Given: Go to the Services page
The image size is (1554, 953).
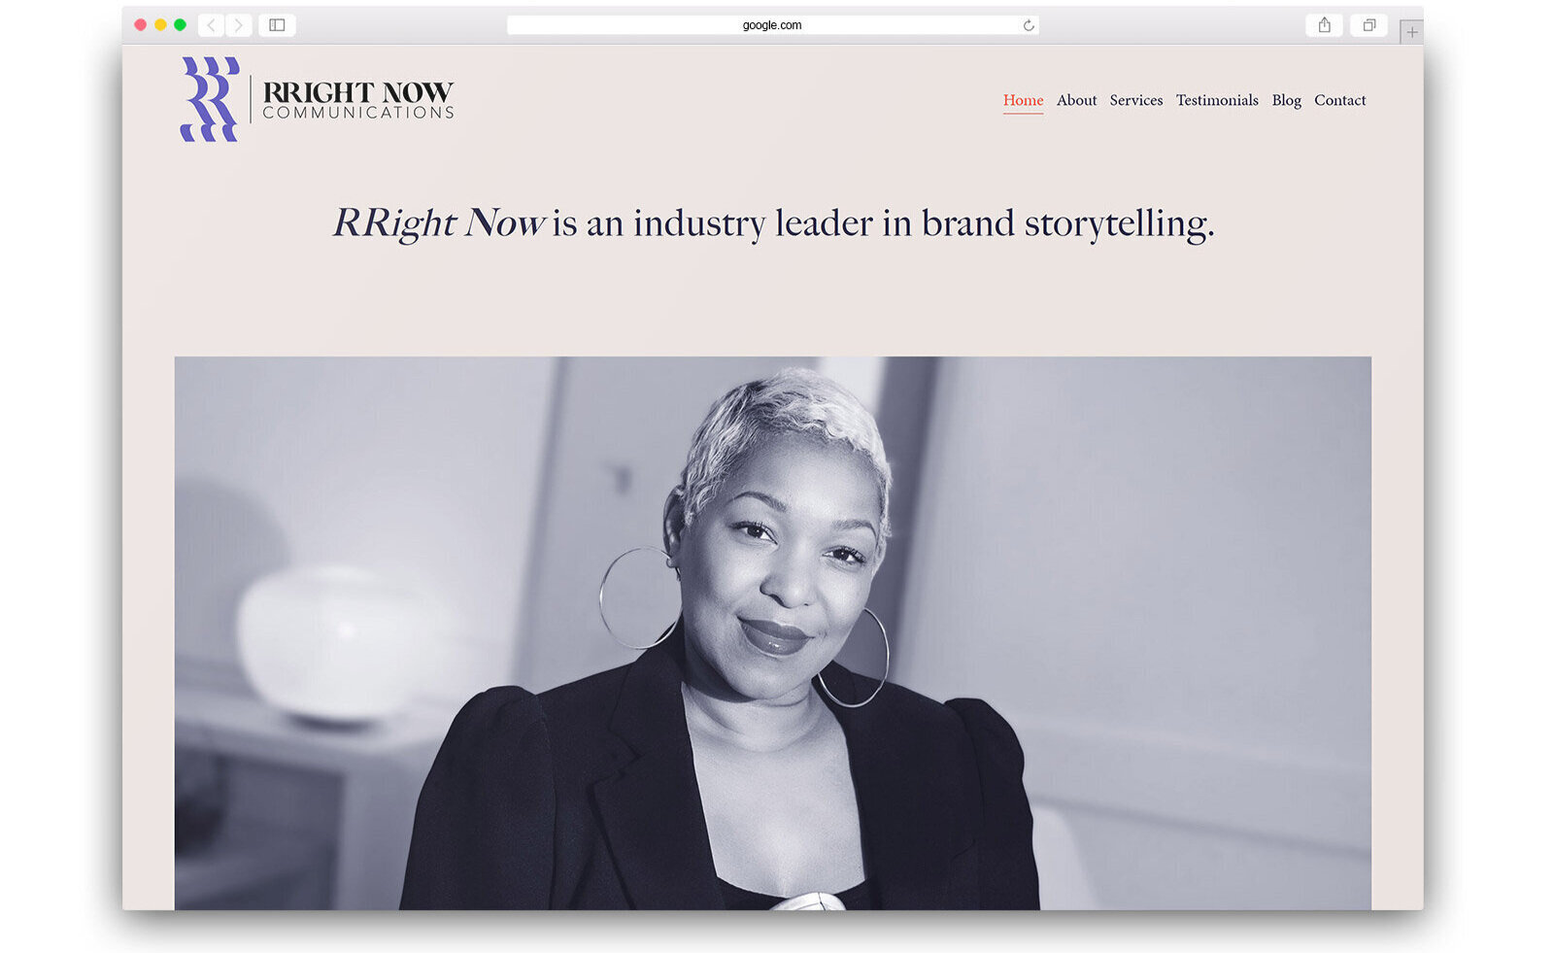Looking at the screenshot, I should (1136, 100).
